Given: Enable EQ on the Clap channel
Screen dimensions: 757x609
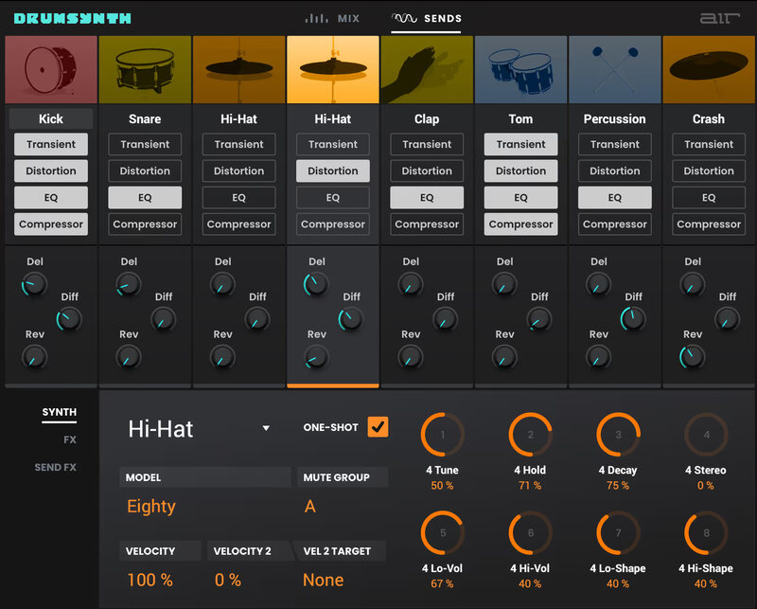Looking at the screenshot, I should tap(426, 197).
